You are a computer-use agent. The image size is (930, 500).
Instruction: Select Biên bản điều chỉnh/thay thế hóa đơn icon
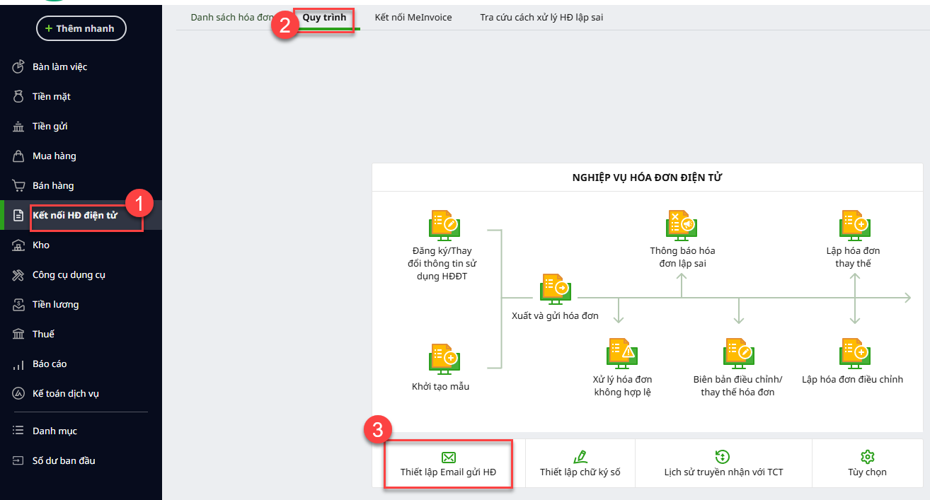[738, 354]
